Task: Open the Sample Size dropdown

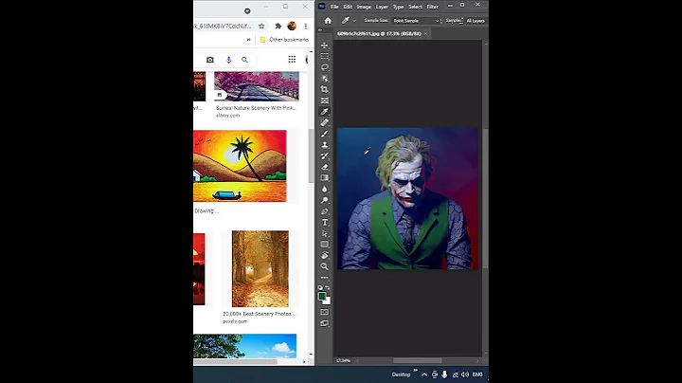Action: pos(416,21)
